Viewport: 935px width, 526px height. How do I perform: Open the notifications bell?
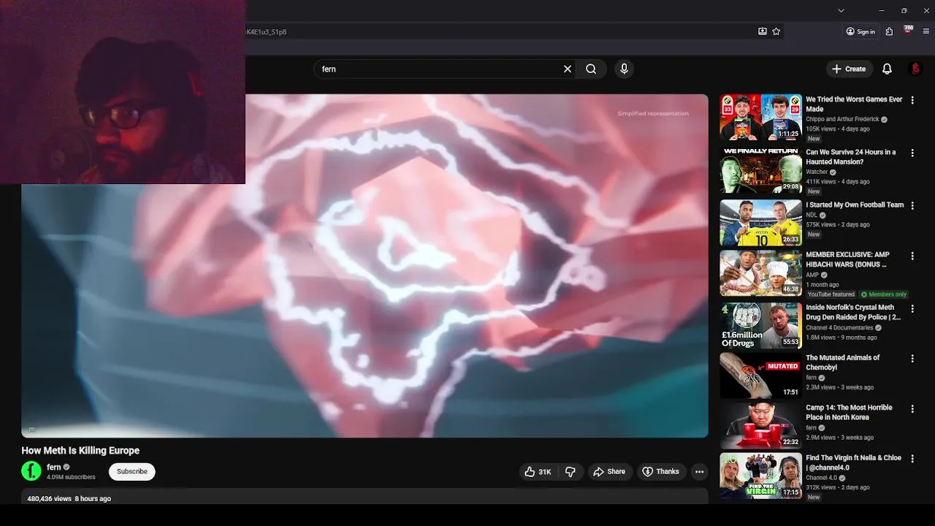(x=887, y=69)
